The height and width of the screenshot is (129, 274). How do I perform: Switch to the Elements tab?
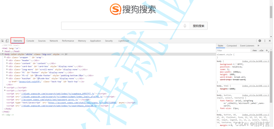18,41
